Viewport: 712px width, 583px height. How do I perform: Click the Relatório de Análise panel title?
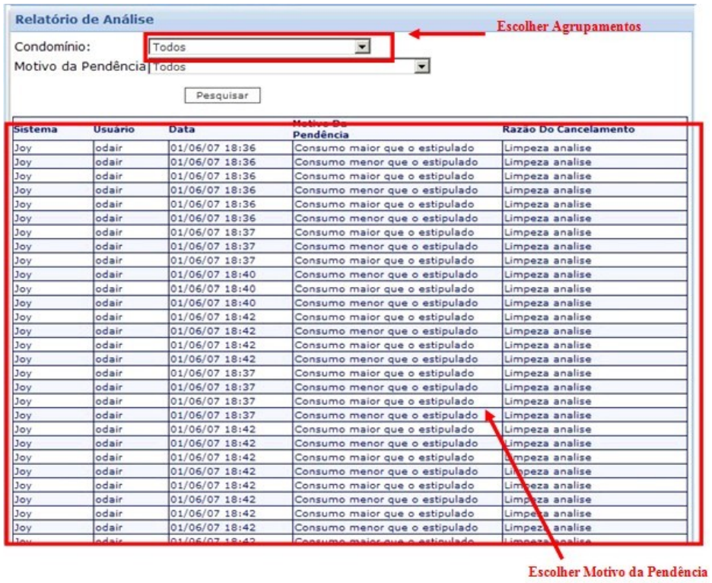click(x=84, y=18)
